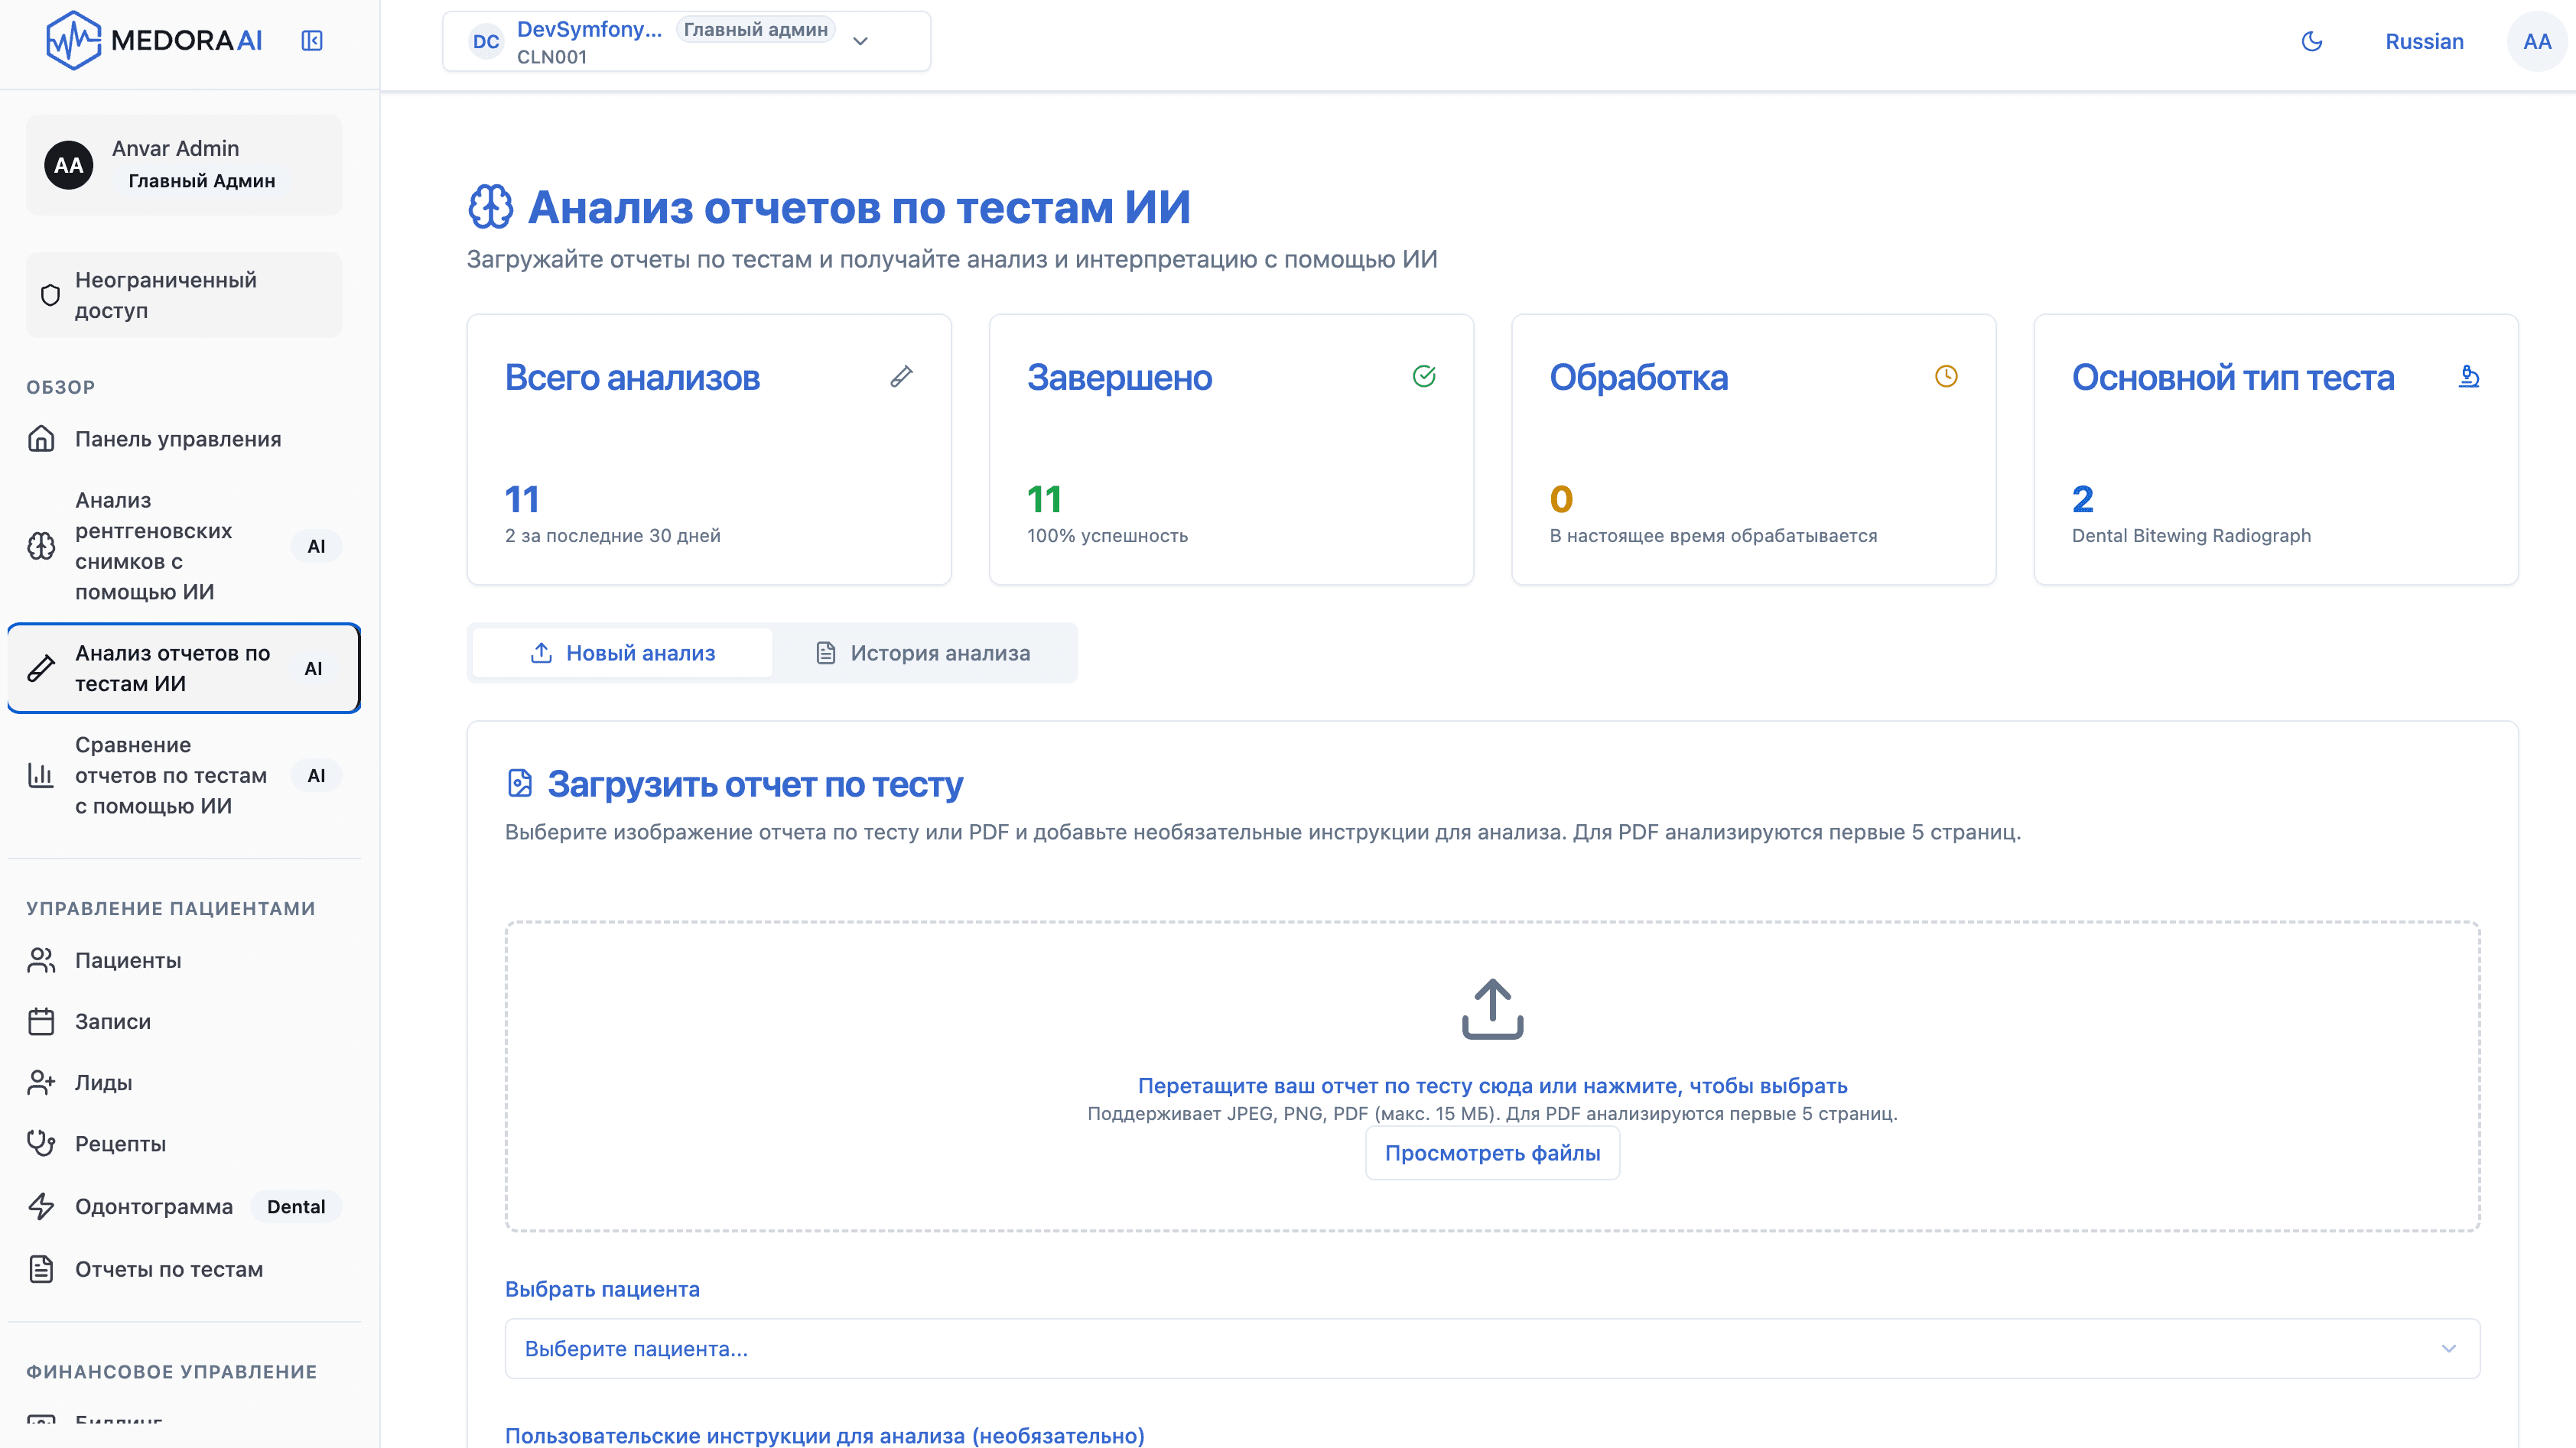This screenshot has width=2576, height=1448.
Task: Click the pencil icon in the active sidebar item
Action: pyautogui.click(x=41, y=668)
